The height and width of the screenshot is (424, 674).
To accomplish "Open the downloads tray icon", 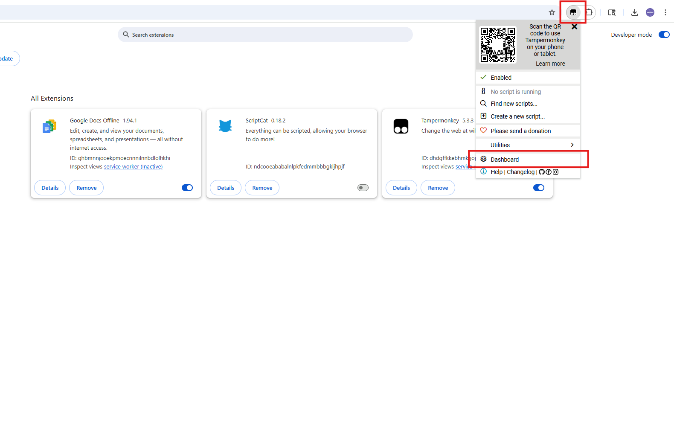I will [635, 12].
